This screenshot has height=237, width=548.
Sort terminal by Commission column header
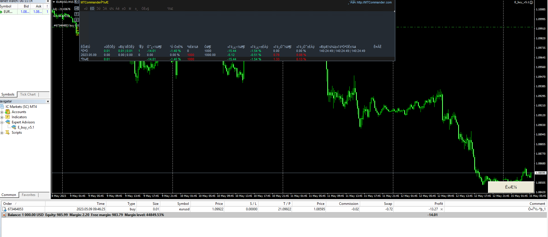[x=343, y=204]
